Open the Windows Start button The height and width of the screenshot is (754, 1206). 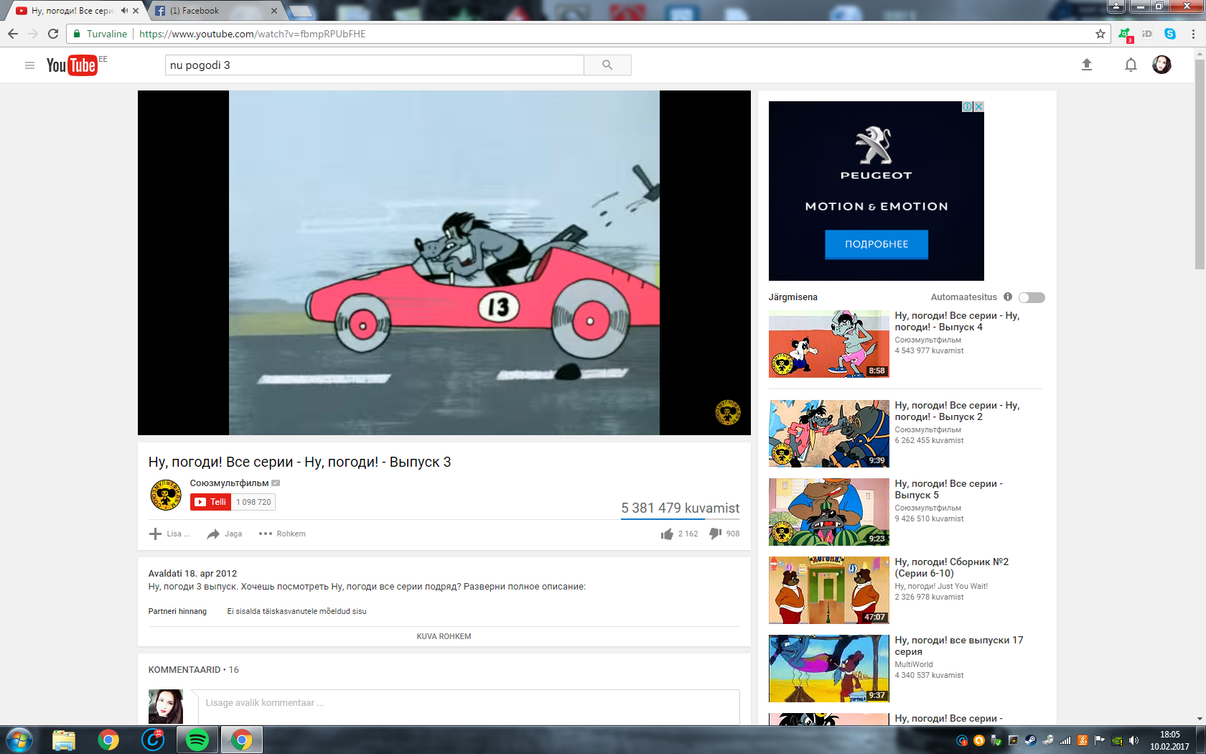[x=19, y=740]
